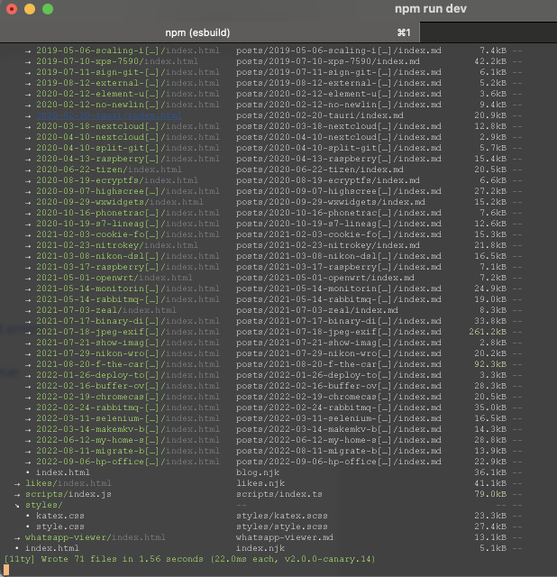Click the green zoom window button

pos(48,9)
